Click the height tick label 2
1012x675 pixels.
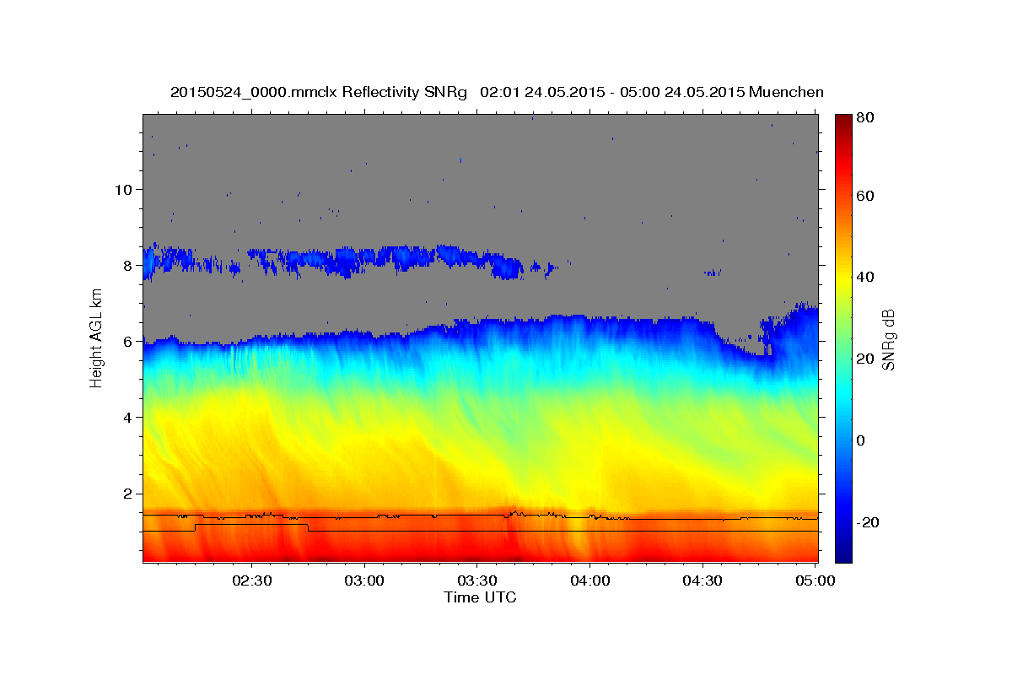click(x=128, y=493)
